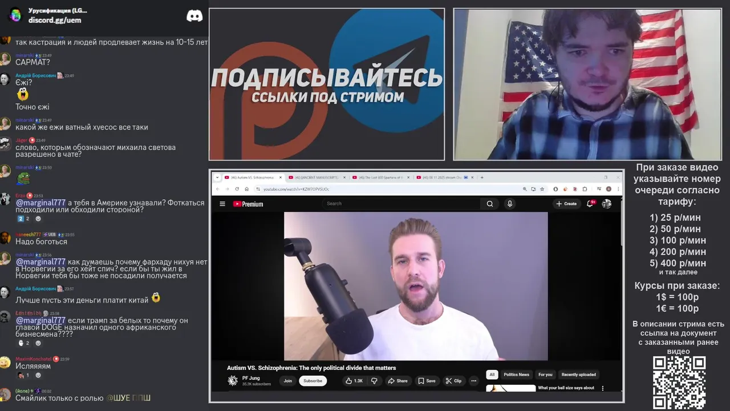Bookmark this page with star icon

click(x=542, y=189)
